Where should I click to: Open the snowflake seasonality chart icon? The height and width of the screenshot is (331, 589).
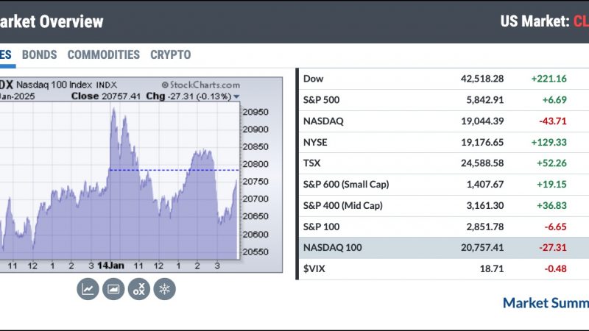(x=164, y=289)
